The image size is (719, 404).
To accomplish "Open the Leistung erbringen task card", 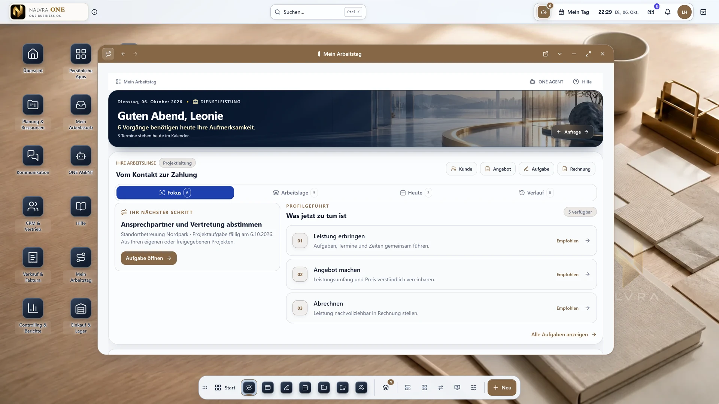I will (x=441, y=241).
